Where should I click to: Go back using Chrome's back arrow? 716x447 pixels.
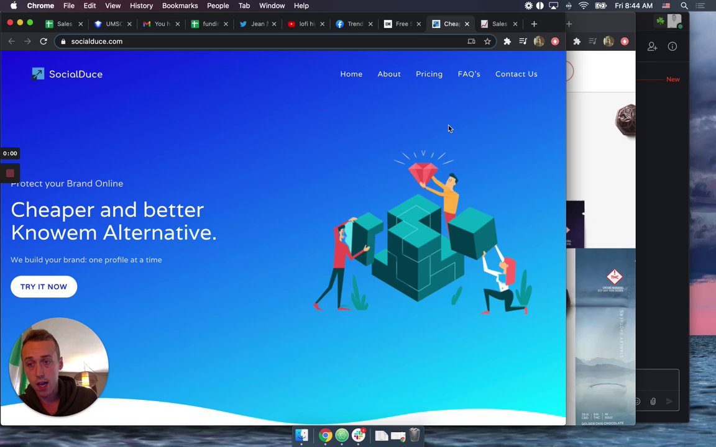click(x=12, y=41)
